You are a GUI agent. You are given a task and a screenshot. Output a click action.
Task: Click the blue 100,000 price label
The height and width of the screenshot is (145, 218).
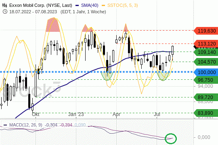point(206,72)
